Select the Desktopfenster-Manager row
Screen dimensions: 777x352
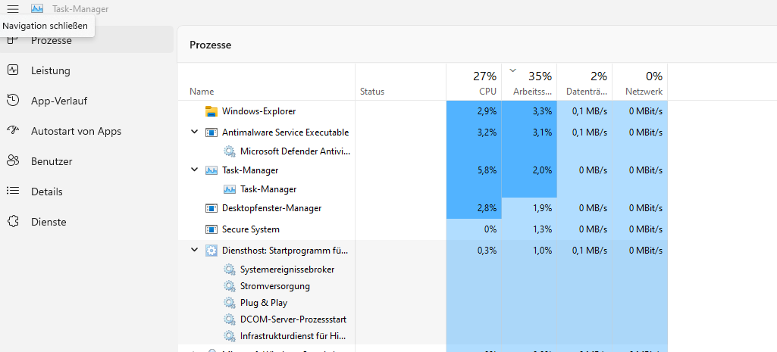click(423, 208)
